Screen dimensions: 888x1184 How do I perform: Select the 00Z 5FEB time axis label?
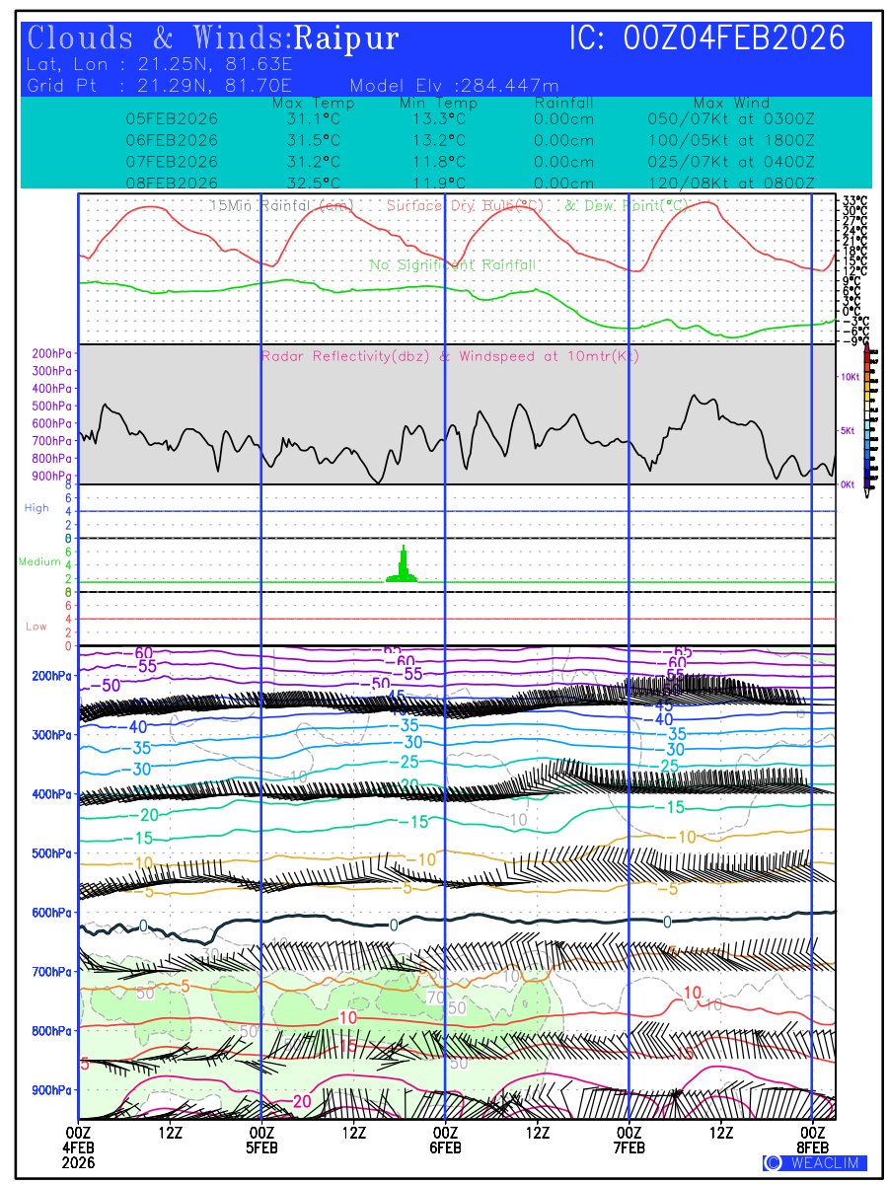pos(261,1140)
